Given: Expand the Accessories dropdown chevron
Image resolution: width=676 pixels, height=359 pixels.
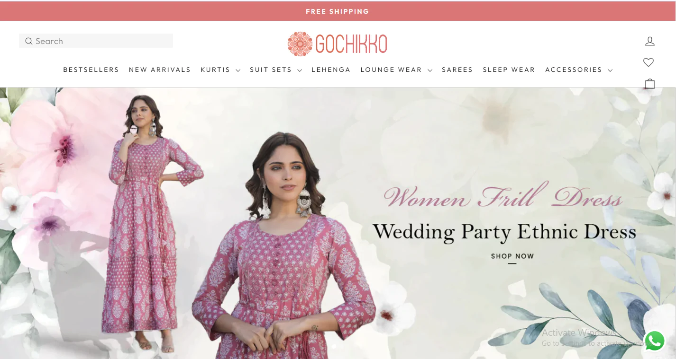Looking at the screenshot, I should point(610,70).
